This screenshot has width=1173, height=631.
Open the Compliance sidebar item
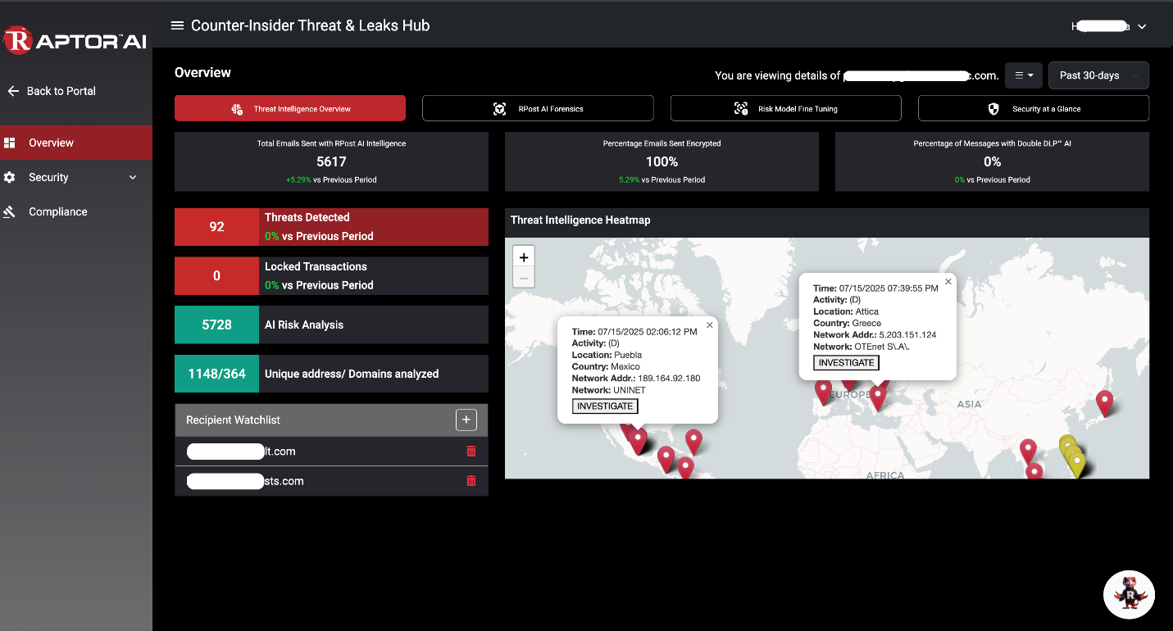pyautogui.click(x=76, y=211)
